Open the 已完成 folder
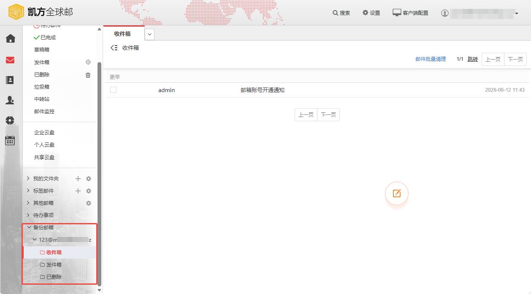 [x=48, y=38]
